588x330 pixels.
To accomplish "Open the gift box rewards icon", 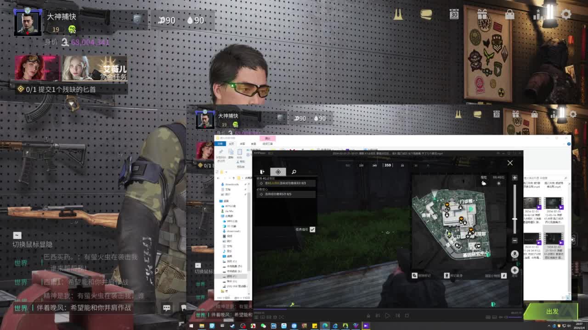I will point(482,14).
